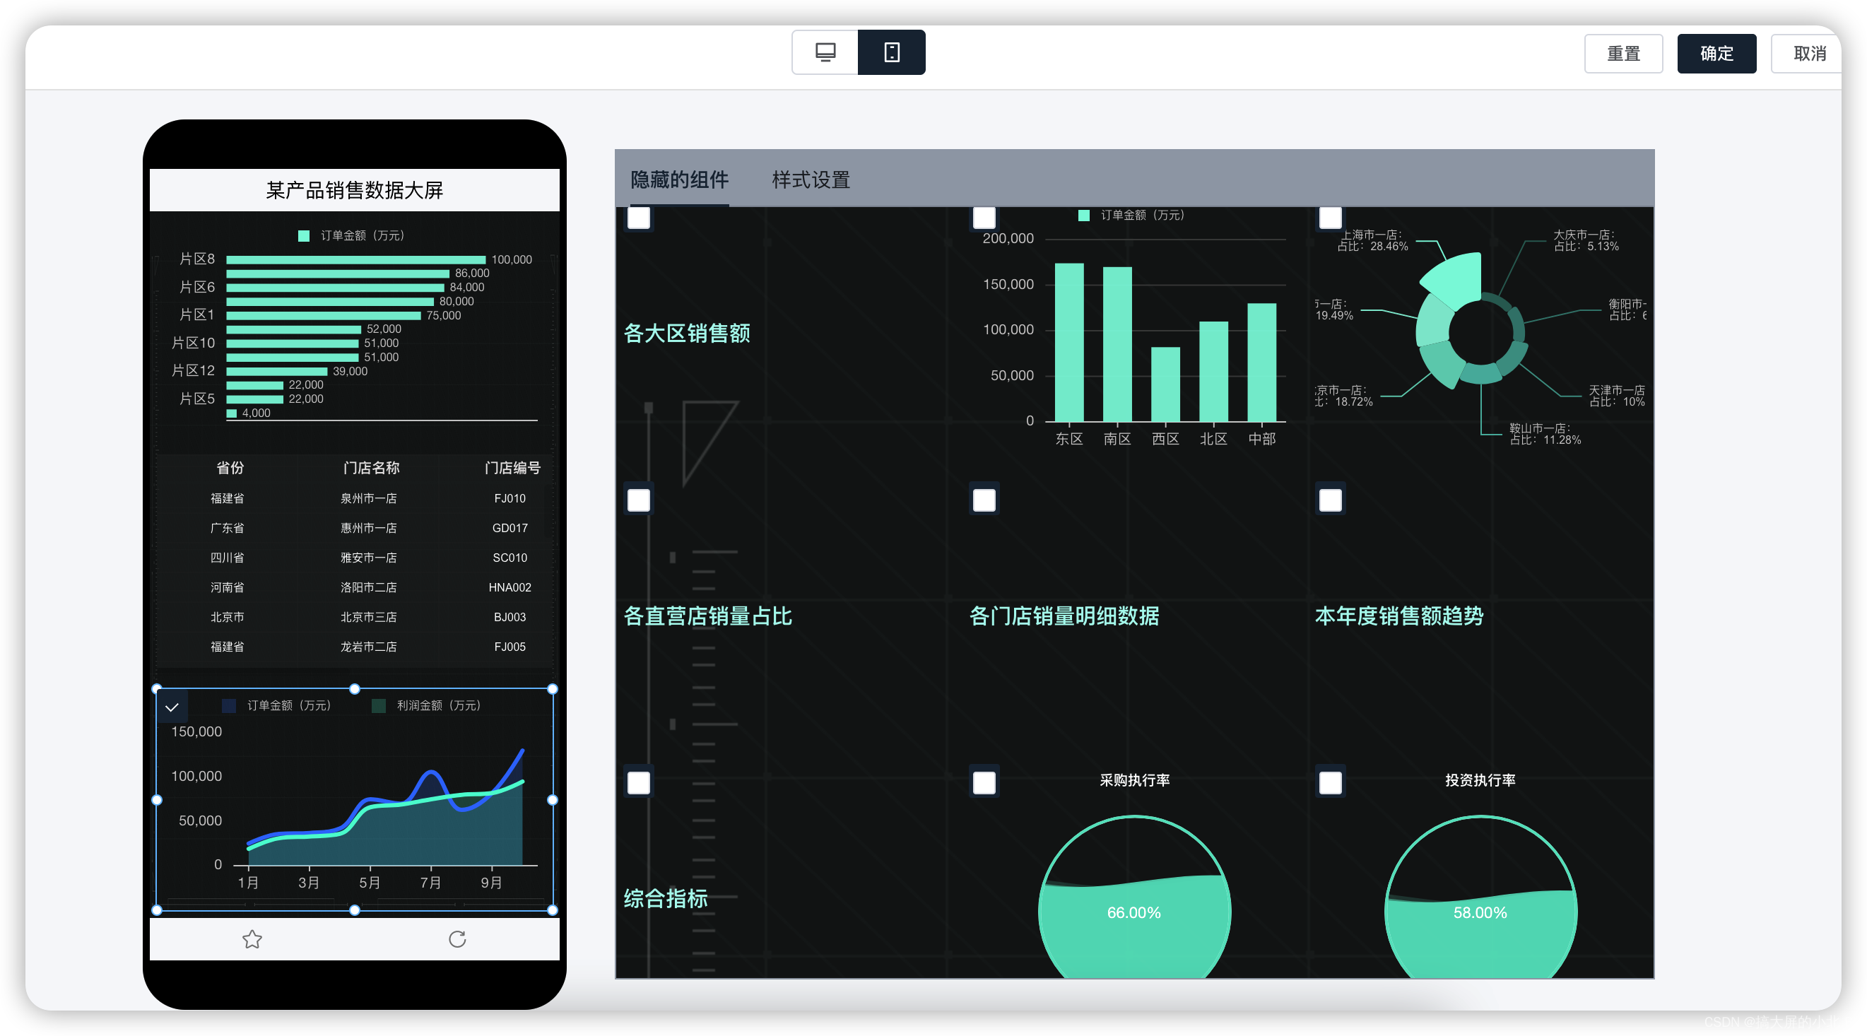
Task: Click the refresh icon in phone footer
Action: pyautogui.click(x=457, y=939)
